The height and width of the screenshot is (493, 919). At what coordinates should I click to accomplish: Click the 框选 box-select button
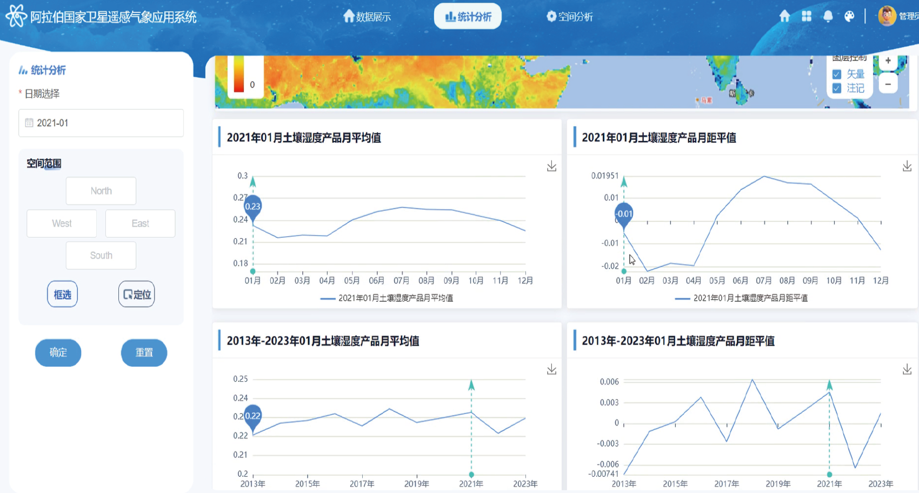coord(62,294)
